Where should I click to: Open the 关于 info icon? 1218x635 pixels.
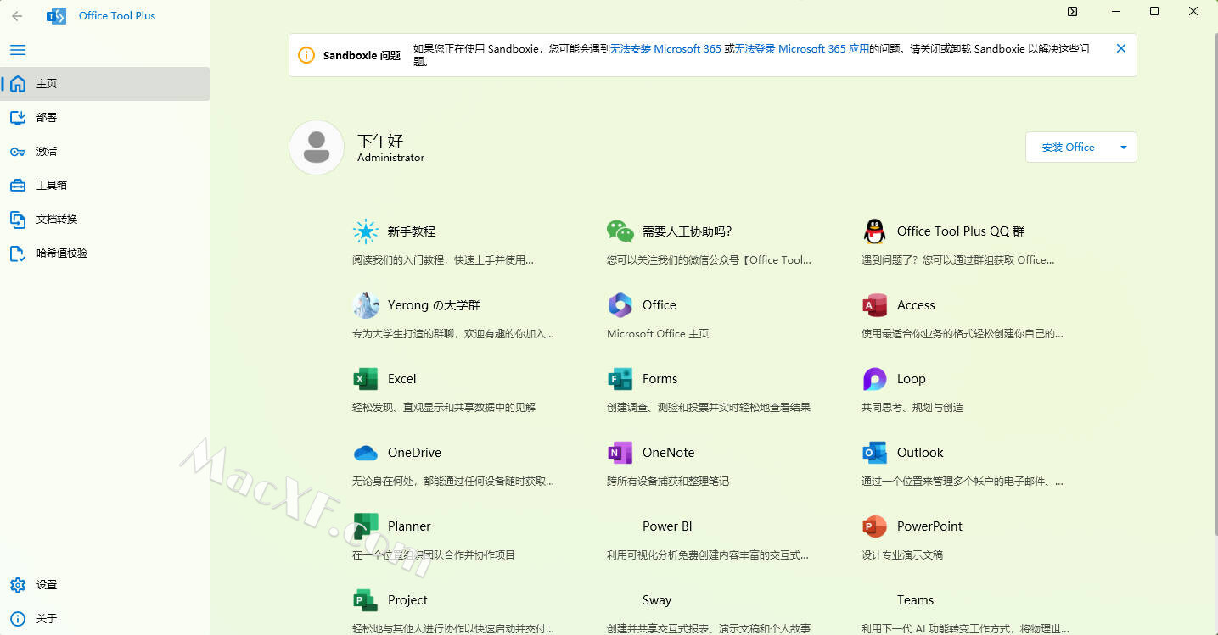click(18, 619)
